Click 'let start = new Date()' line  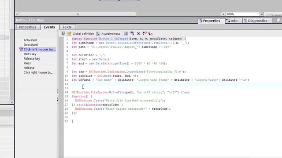[91, 59]
